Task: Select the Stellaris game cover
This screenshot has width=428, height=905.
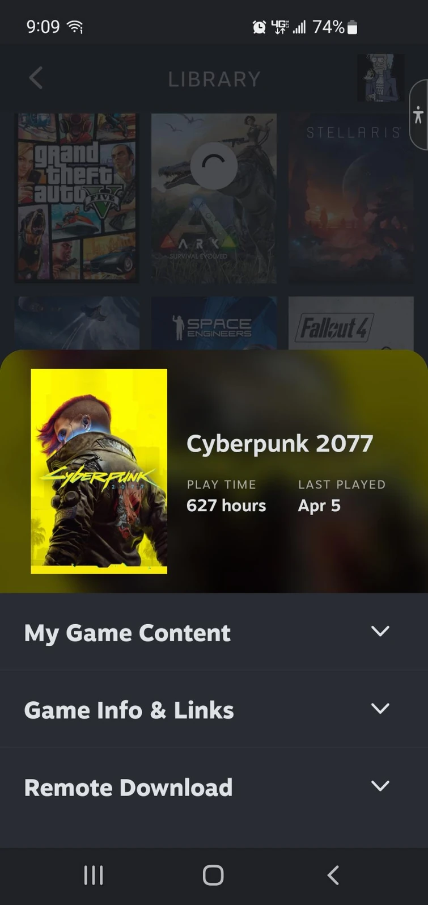Action: pyautogui.click(x=351, y=197)
